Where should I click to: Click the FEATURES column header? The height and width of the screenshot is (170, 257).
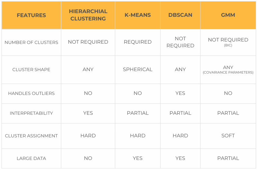[31, 15]
